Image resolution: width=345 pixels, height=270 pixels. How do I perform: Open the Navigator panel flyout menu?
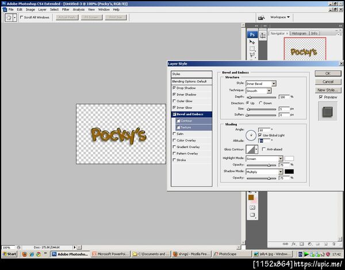[x=339, y=34]
